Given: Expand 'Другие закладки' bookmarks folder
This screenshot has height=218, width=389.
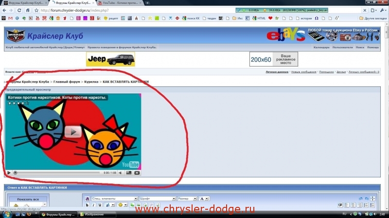Looking at the screenshot, I should 373,18.
